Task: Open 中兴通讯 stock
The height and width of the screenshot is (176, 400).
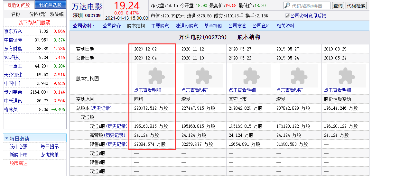Action: pyautogui.click(x=13, y=101)
